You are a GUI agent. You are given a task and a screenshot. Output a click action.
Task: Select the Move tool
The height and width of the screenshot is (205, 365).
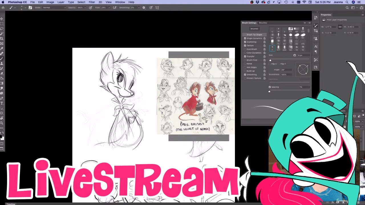(2, 19)
